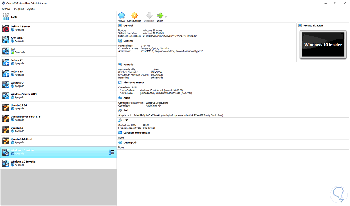Click the Disquete, Óptica, Disco duro boot order
The image size is (350, 206).
tap(155, 48)
